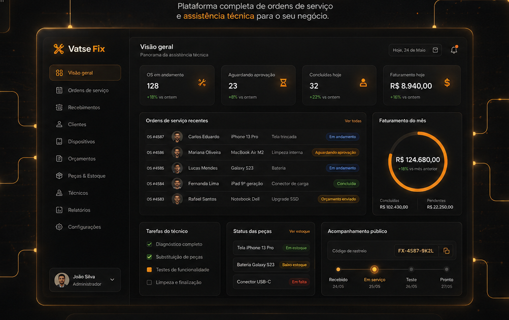Click the Dispositivos device icon
The image size is (509, 320).
[59, 141]
